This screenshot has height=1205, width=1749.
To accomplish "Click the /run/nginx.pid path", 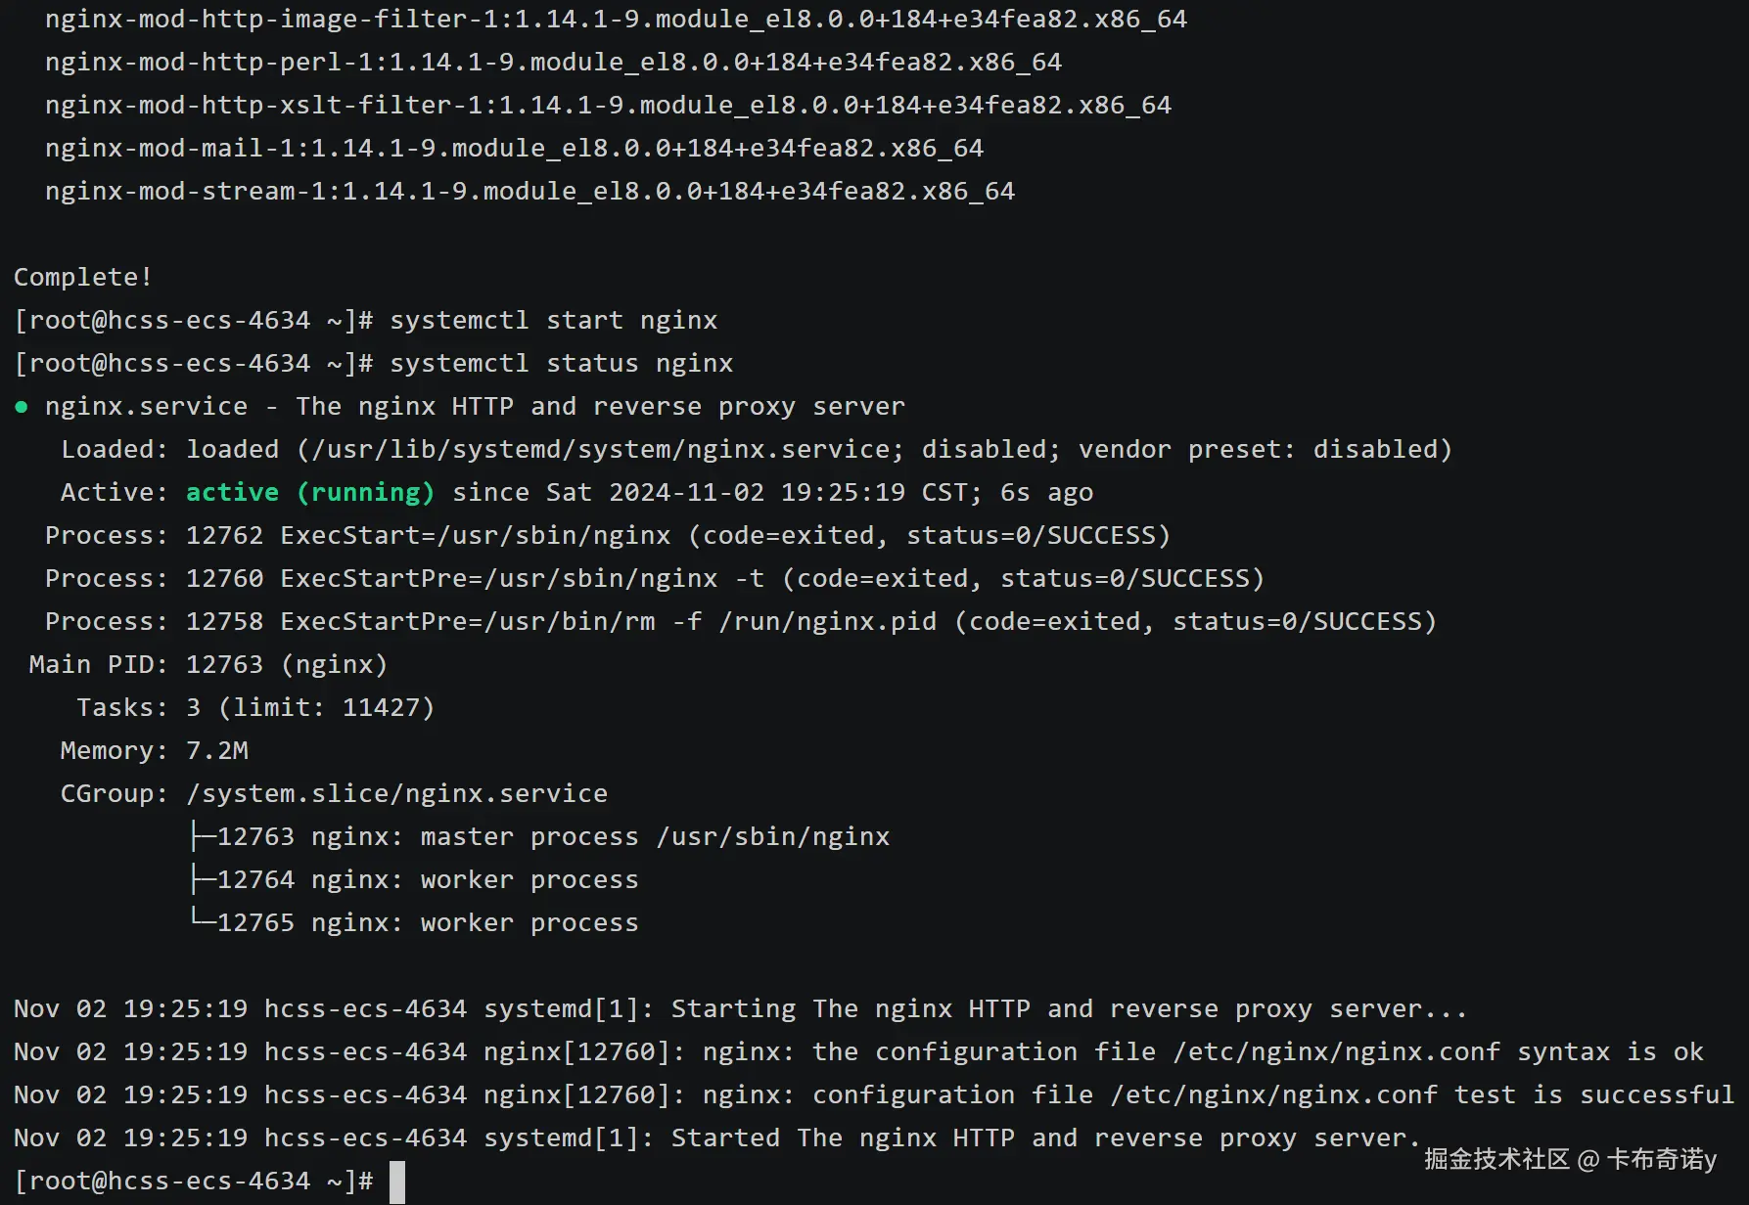I will coord(827,621).
